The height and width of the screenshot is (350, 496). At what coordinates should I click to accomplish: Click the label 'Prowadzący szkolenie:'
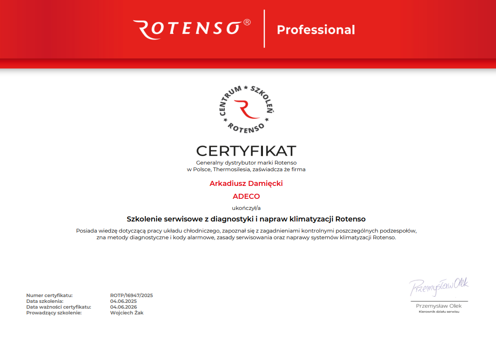click(x=54, y=313)
